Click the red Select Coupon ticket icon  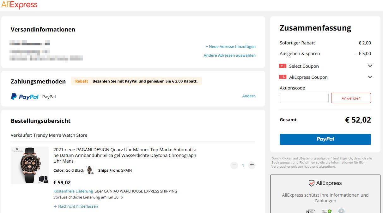click(x=283, y=66)
